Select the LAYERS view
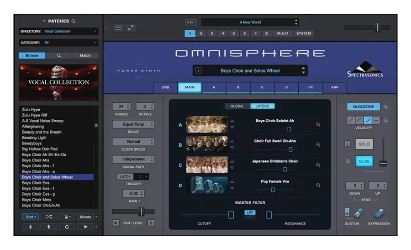Viewport: 411px width, 250px height. click(263, 106)
